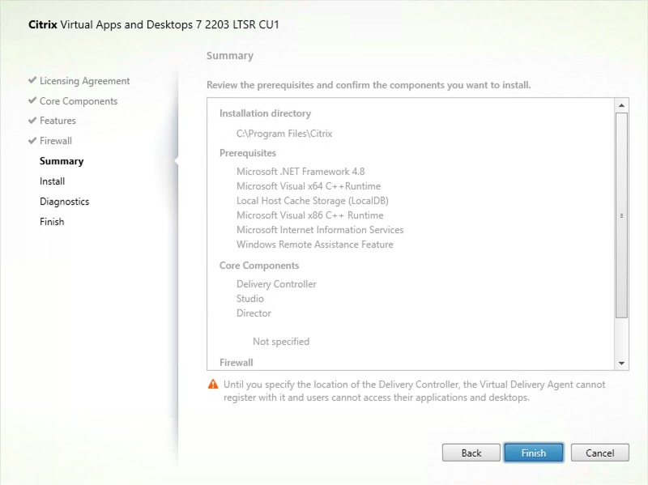Click the checkmark beside Core Components

32,100
